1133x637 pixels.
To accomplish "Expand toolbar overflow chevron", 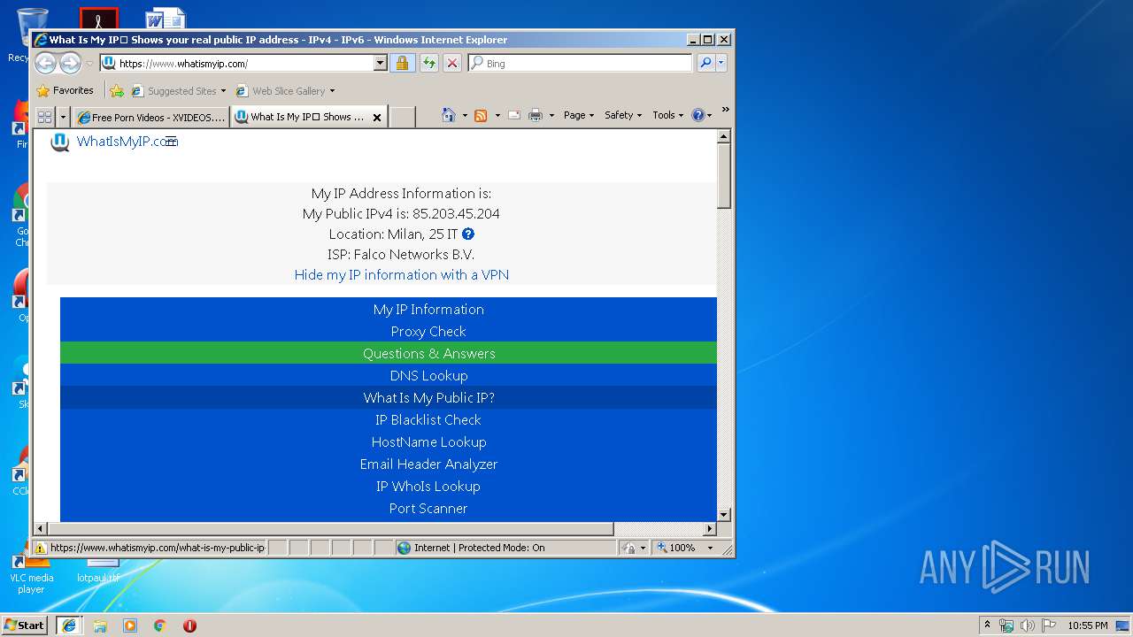I will [x=725, y=110].
